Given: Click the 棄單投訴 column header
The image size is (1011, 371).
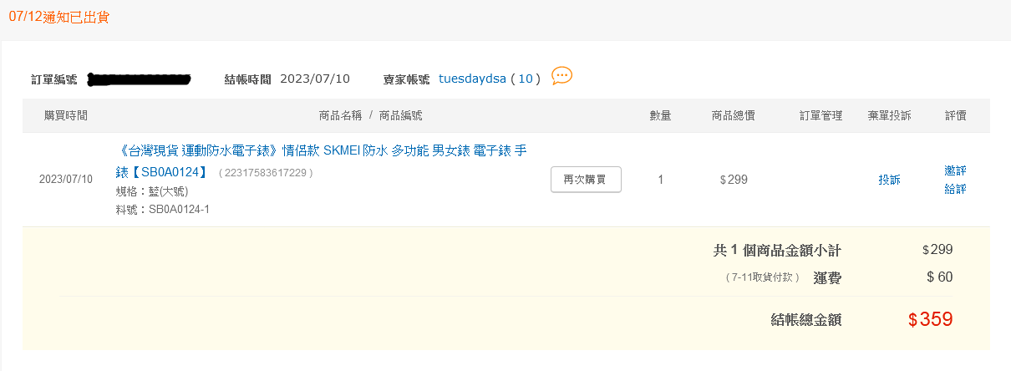Looking at the screenshot, I should [x=889, y=115].
